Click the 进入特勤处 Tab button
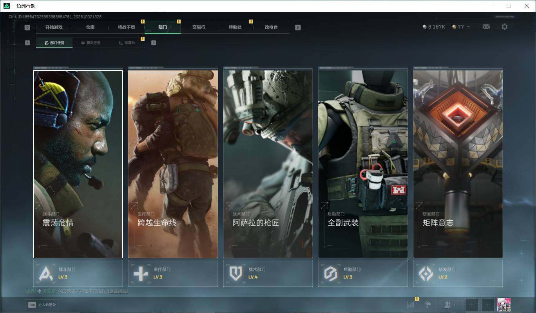The image size is (536, 313). click(42, 305)
